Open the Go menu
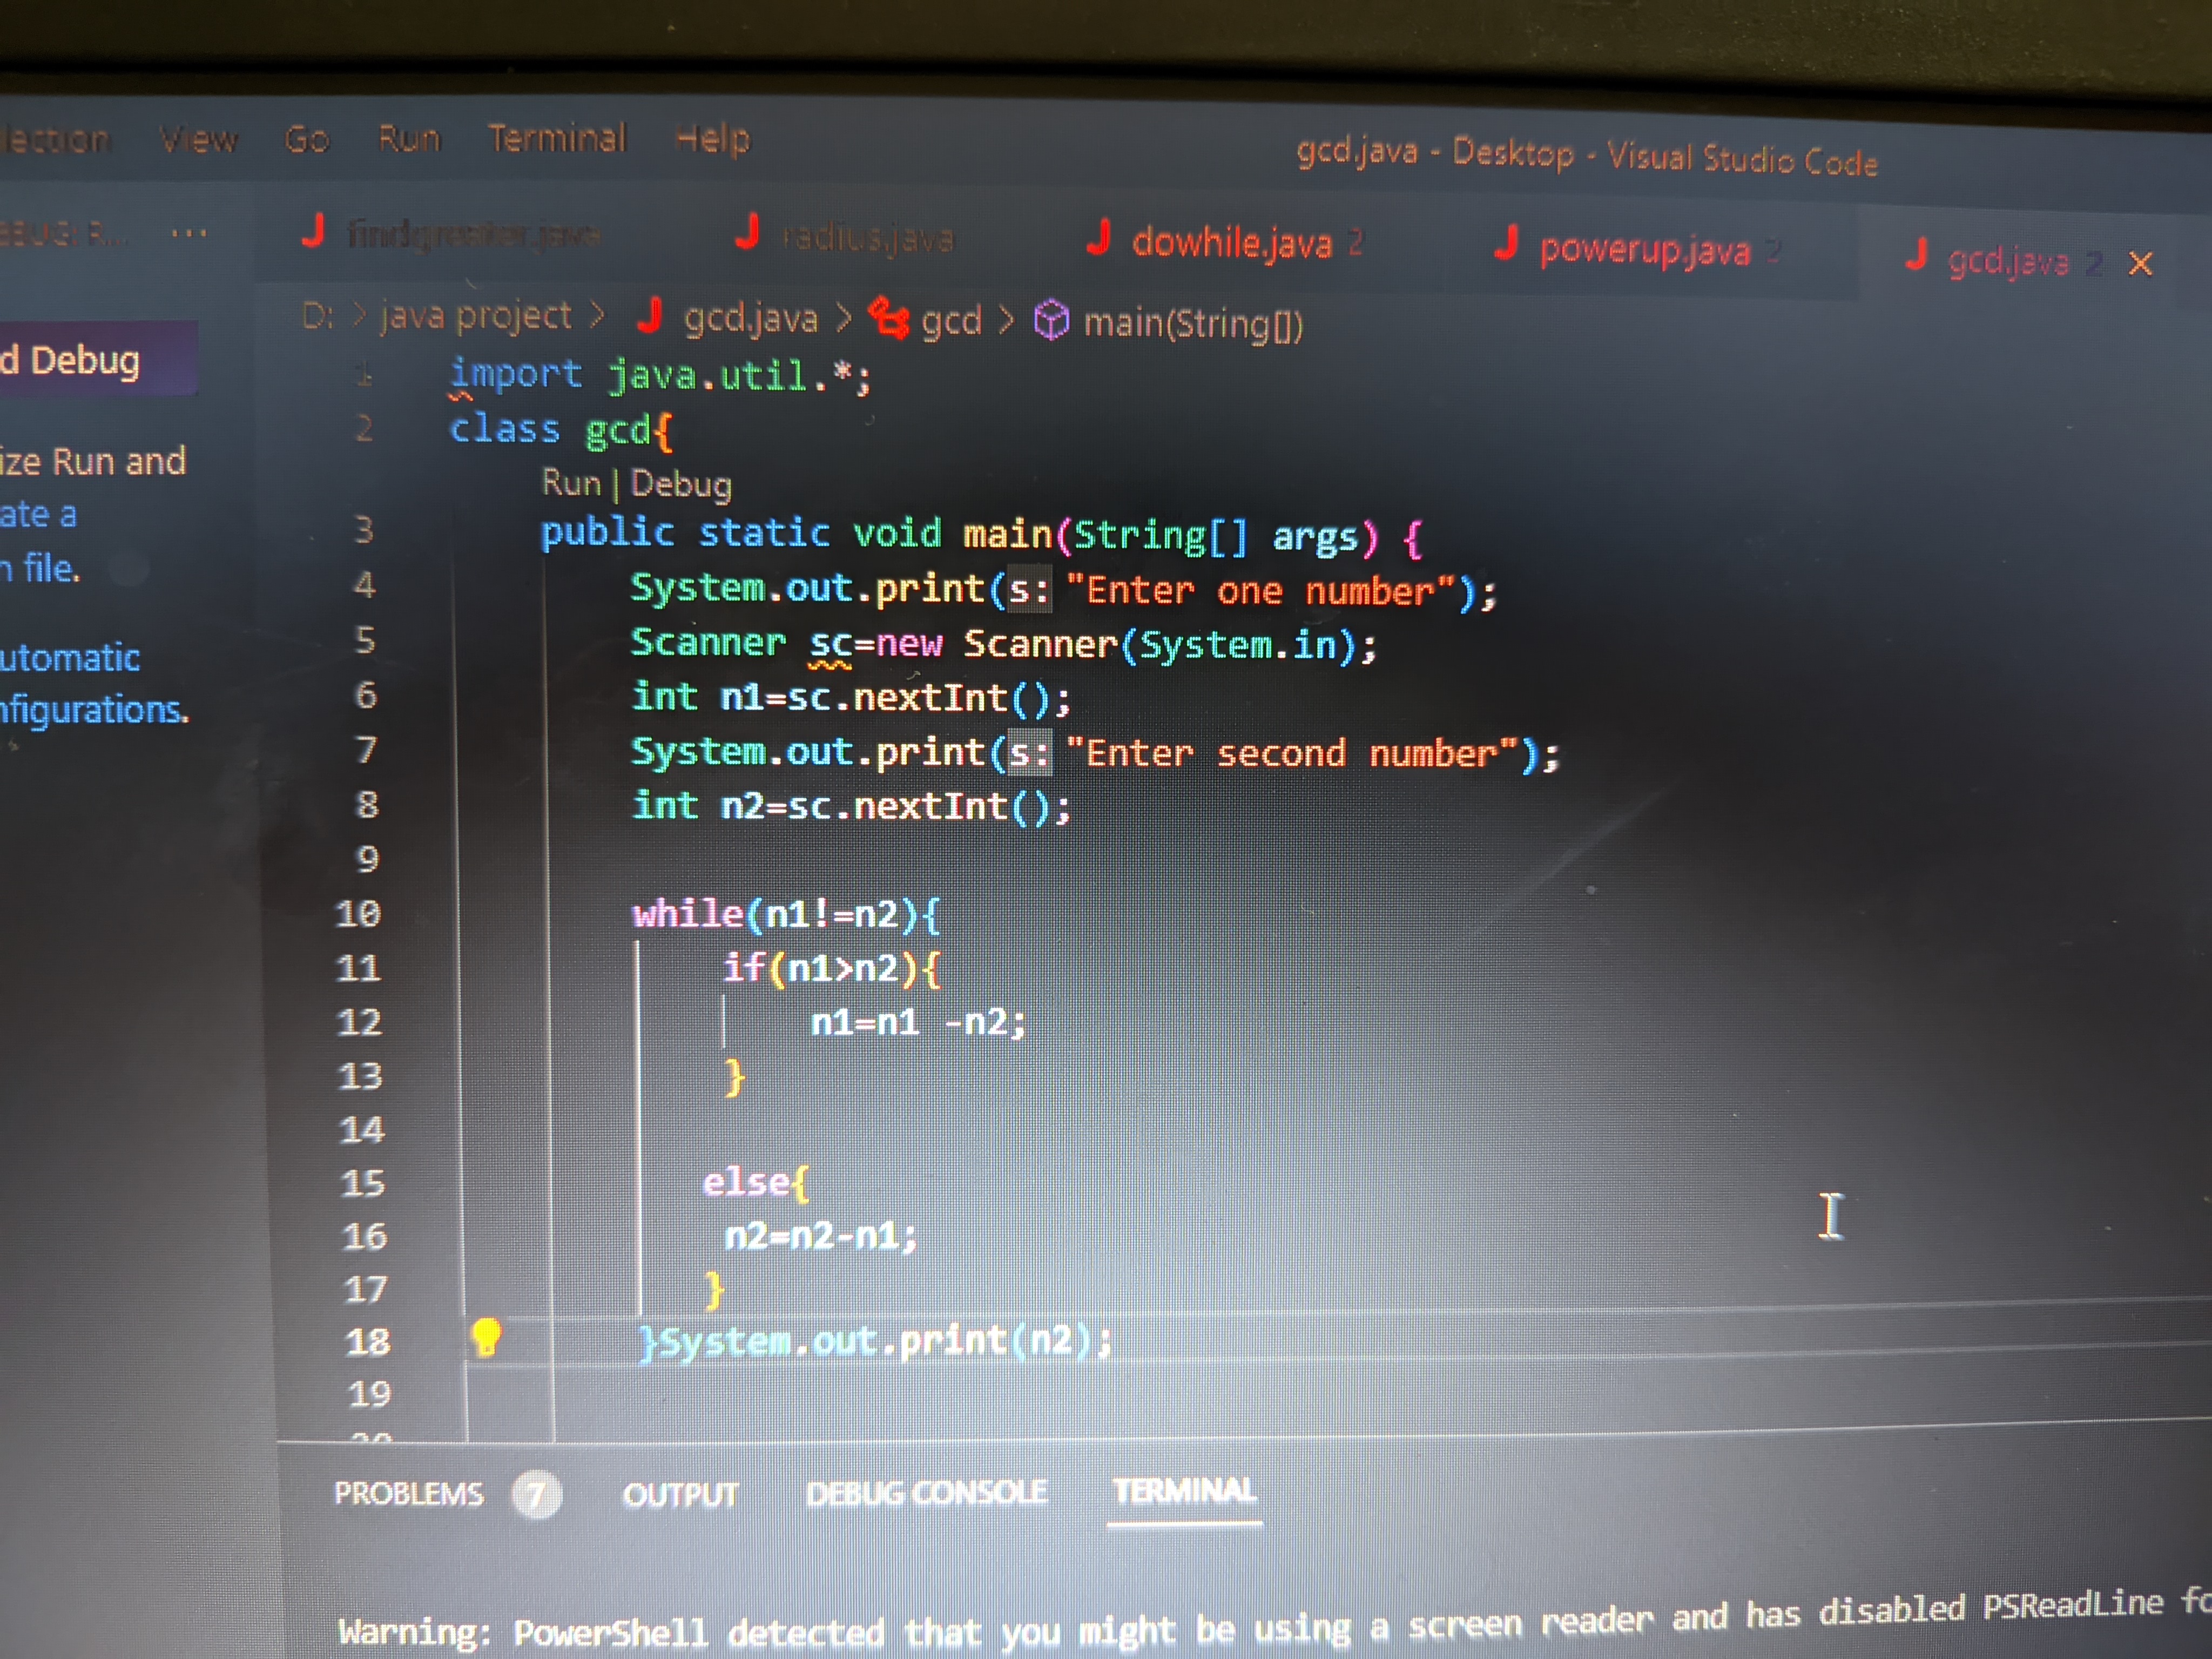 (306, 139)
